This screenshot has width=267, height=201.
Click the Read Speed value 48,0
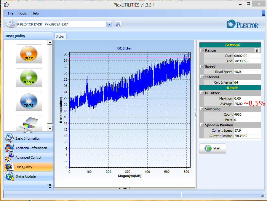point(247,72)
